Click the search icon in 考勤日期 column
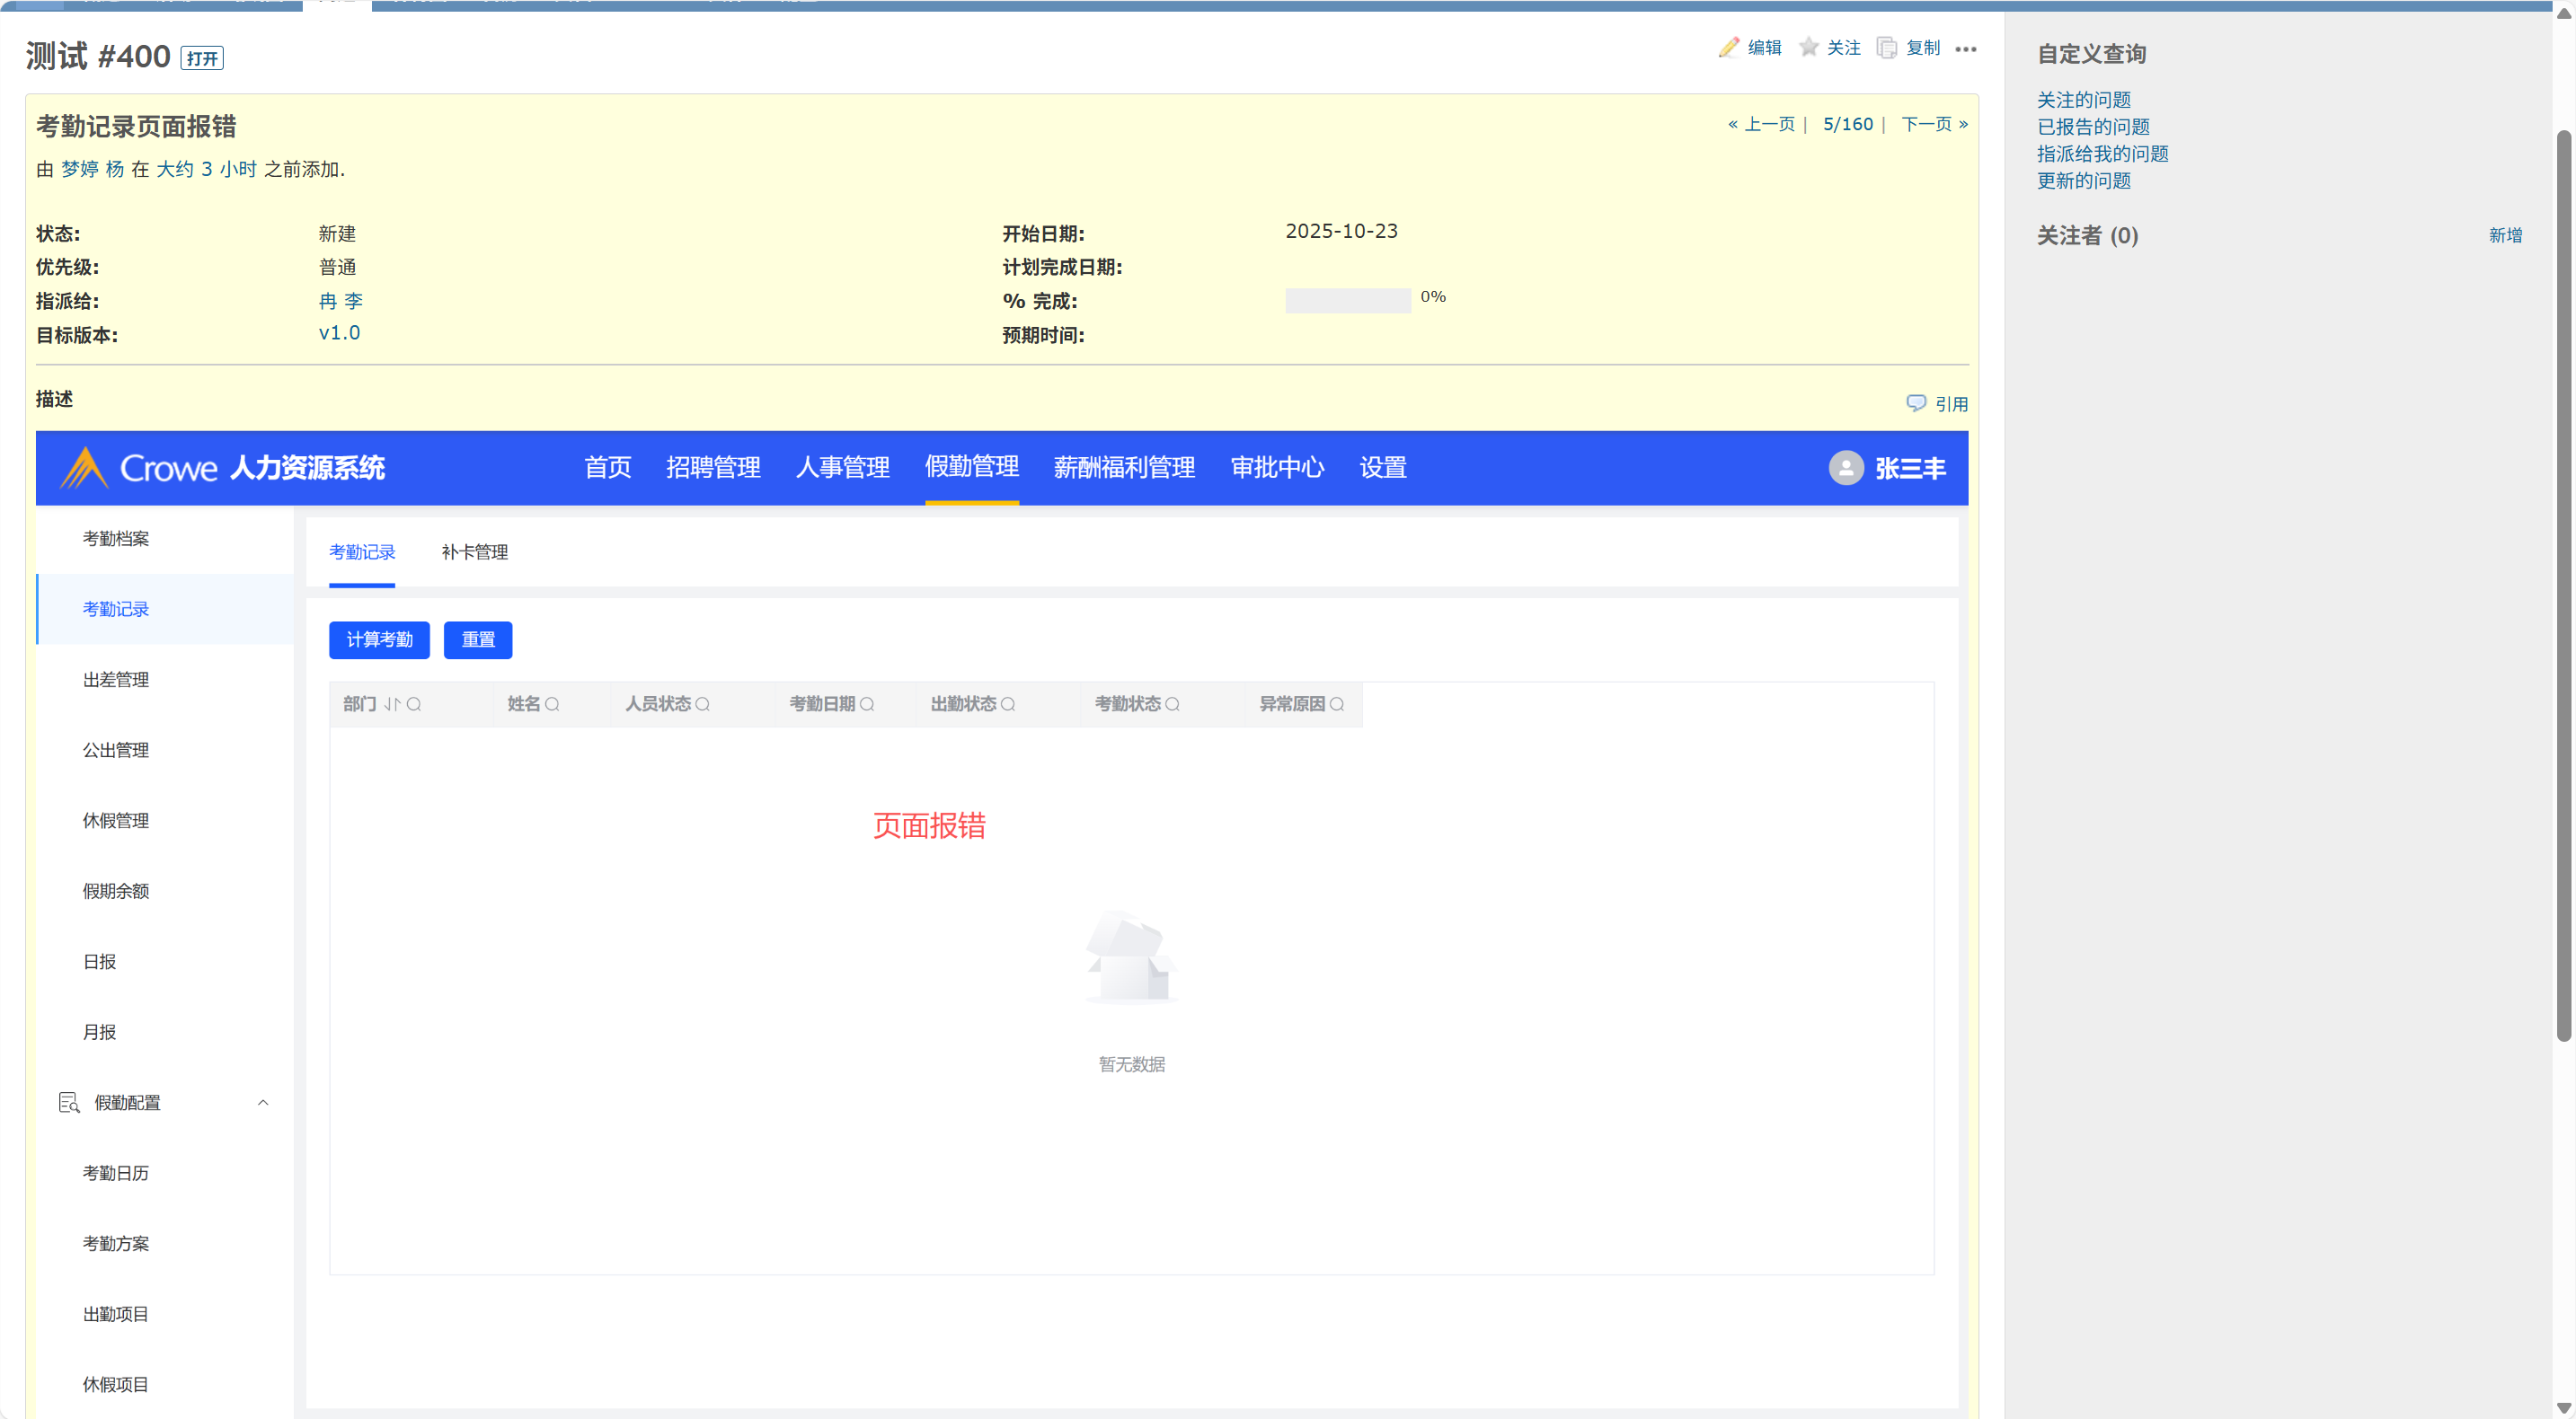This screenshot has width=2576, height=1419. pos(867,704)
